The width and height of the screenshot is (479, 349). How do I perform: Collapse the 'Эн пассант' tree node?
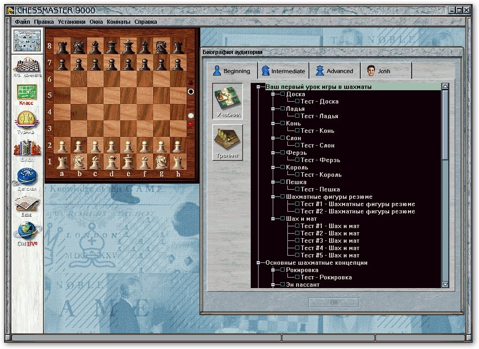click(273, 284)
